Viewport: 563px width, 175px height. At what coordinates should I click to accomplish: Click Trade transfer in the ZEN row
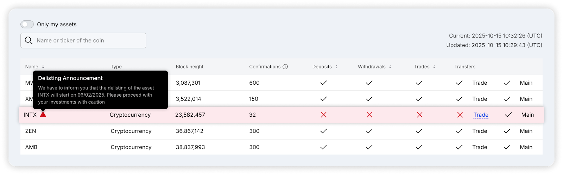(480, 131)
